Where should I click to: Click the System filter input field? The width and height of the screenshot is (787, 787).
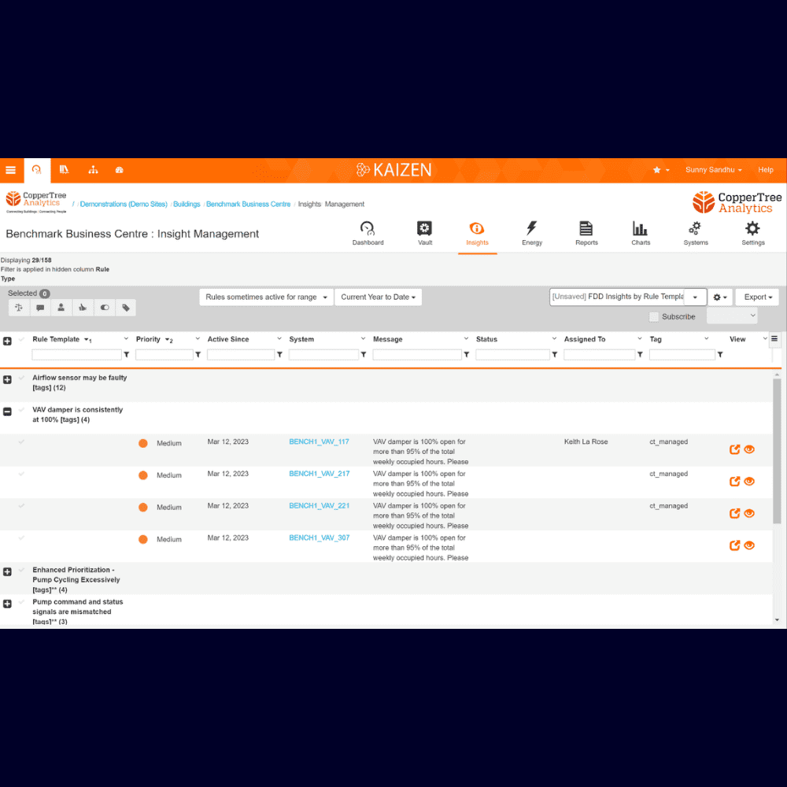(323, 355)
